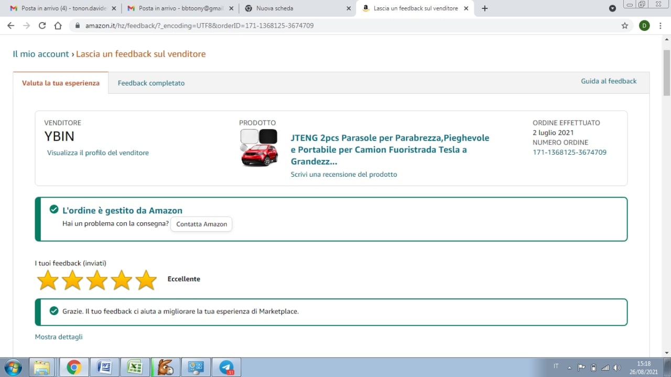Open the volume speaker tray icon
The image size is (671, 377).
coord(617,368)
